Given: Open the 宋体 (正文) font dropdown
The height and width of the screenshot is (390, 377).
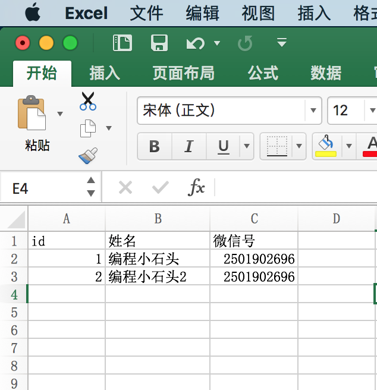Looking at the screenshot, I should point(313,111).
